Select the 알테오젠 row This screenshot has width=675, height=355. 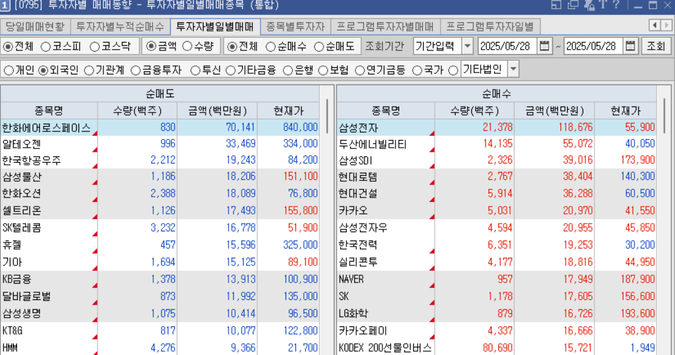point(160,144)
